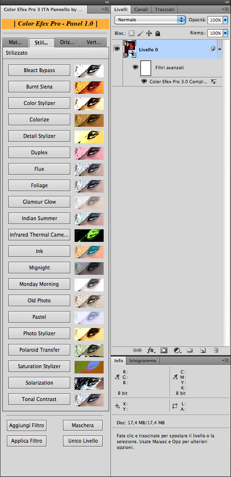The height and width of the screenshot is (477, 231).
Task: Collapse the Livelli panel group double arrows
Action: [x=226, y=2]
